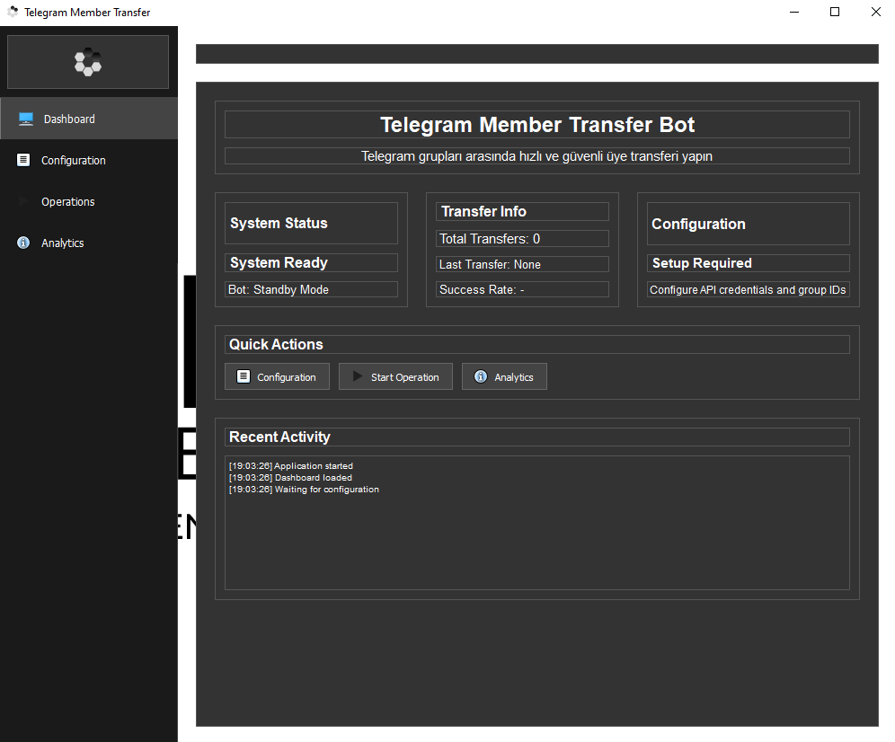The height and width of the screenshot is (742, 895).
Task: Click the Analytics info icon in the sidebar
Action: (23, 243)
